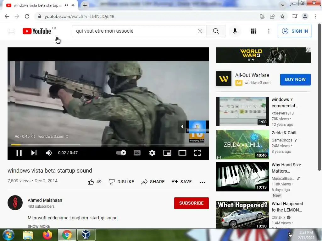Close the windows vista beta startup tab

[x=73, y=5]
